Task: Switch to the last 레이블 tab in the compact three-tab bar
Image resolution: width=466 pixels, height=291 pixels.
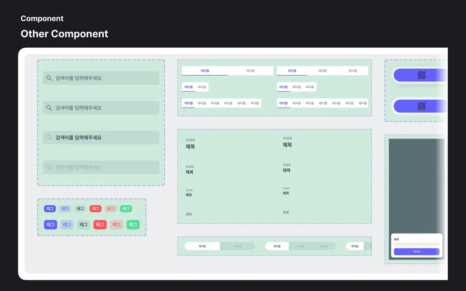Action: tap(310, 87)
